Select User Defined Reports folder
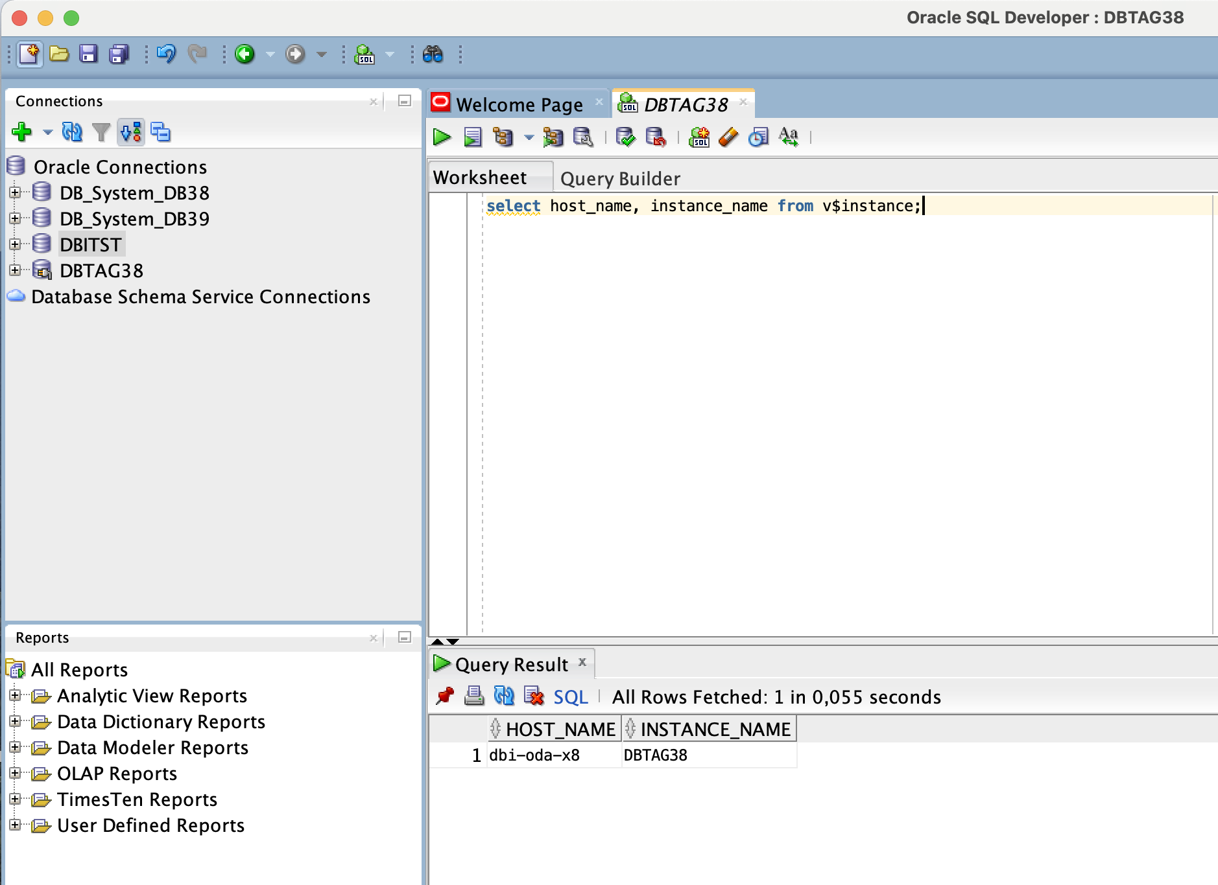The height and width of the screenshot is (885, 1218). click(150, 825)
